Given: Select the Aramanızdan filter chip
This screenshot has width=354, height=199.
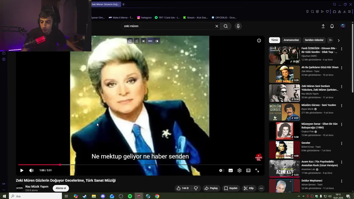Looking at the screenshot, I should click(x=291, y=40).
